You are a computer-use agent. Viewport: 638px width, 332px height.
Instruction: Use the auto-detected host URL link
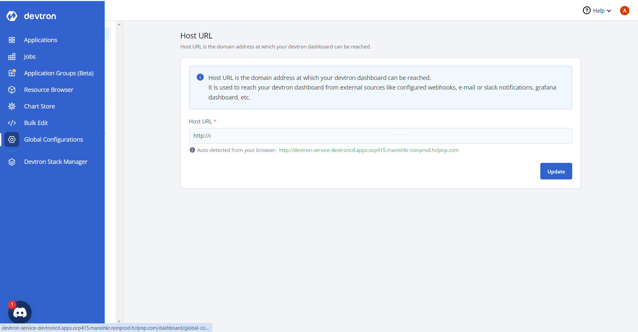coord(369,150)
